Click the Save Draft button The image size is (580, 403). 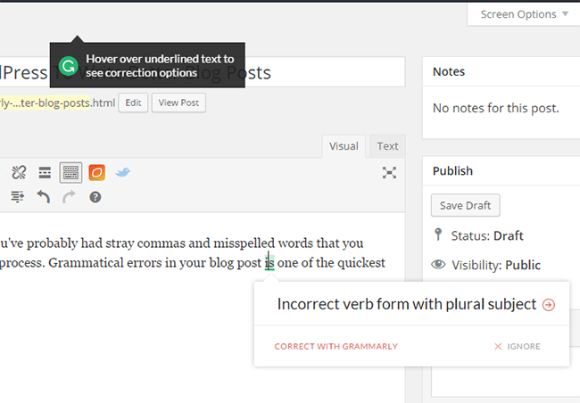[465, 205]
